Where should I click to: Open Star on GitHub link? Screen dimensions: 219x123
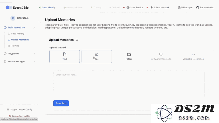205,7
